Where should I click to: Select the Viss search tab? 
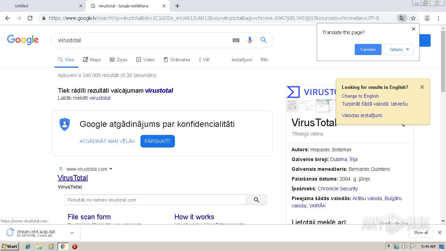point(66,60)
